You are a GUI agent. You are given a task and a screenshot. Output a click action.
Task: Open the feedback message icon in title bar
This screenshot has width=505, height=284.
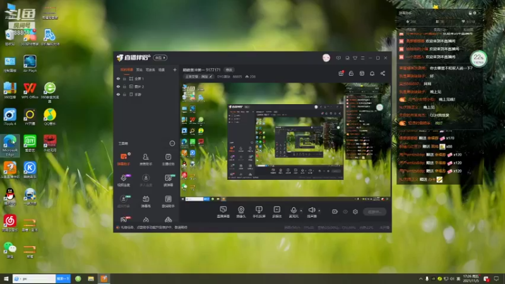338,58
